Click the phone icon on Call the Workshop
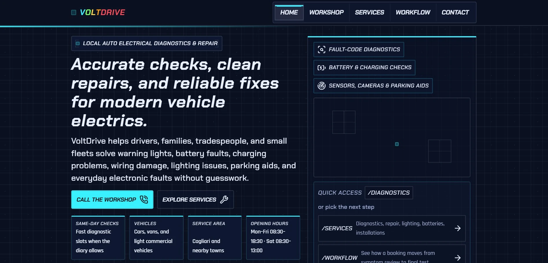Image resolution: width=548 pixels, height=263 pixels. (144, 200)
